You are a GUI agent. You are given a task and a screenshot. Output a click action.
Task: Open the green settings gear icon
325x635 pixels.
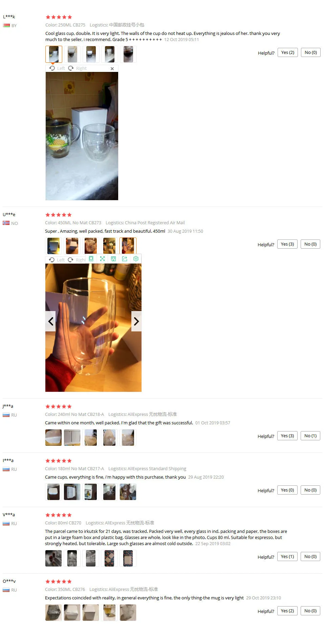click(x=136, y=259)
